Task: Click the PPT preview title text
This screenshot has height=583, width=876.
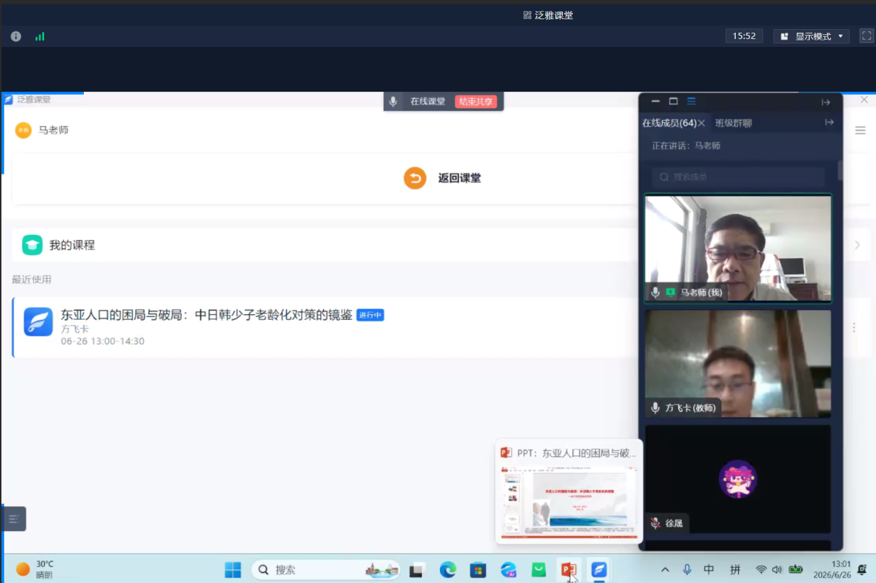Action: tap(576, 452)
